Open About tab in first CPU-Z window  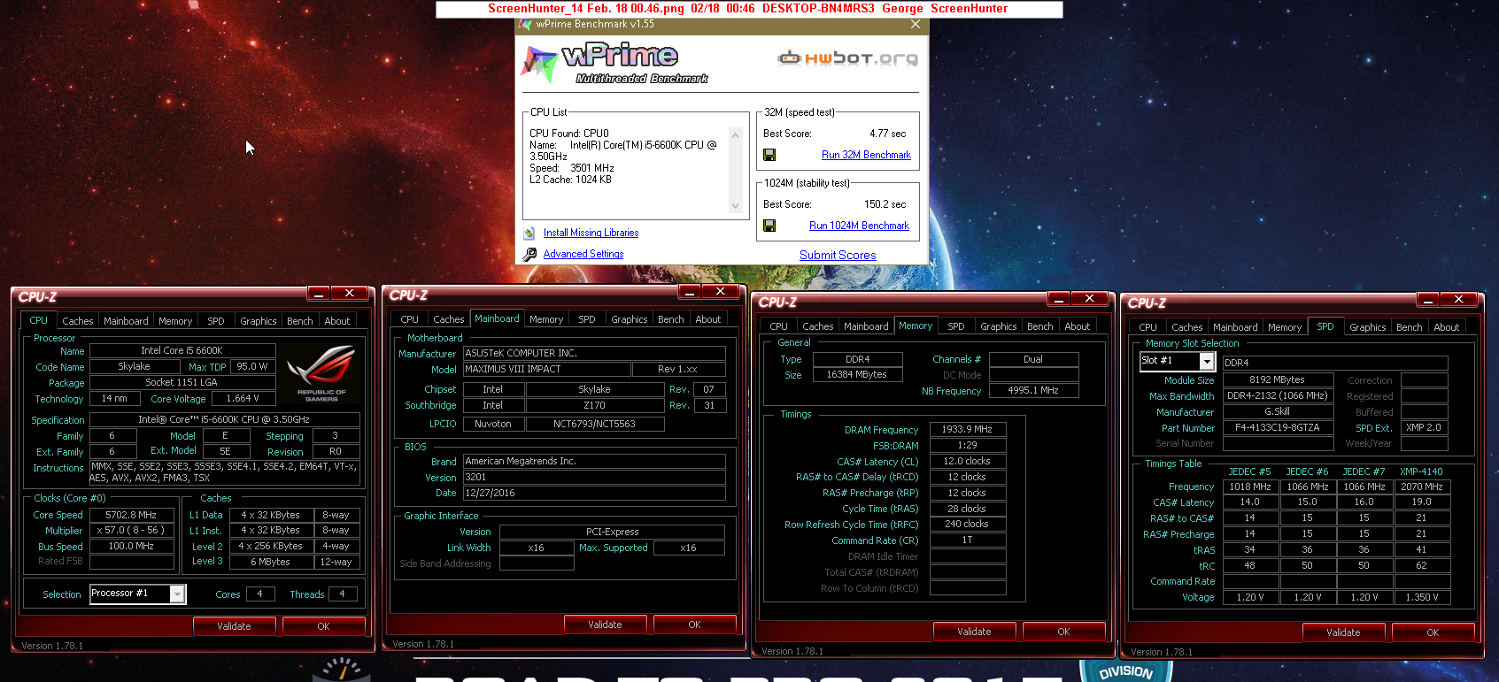[x=337, y=321]
